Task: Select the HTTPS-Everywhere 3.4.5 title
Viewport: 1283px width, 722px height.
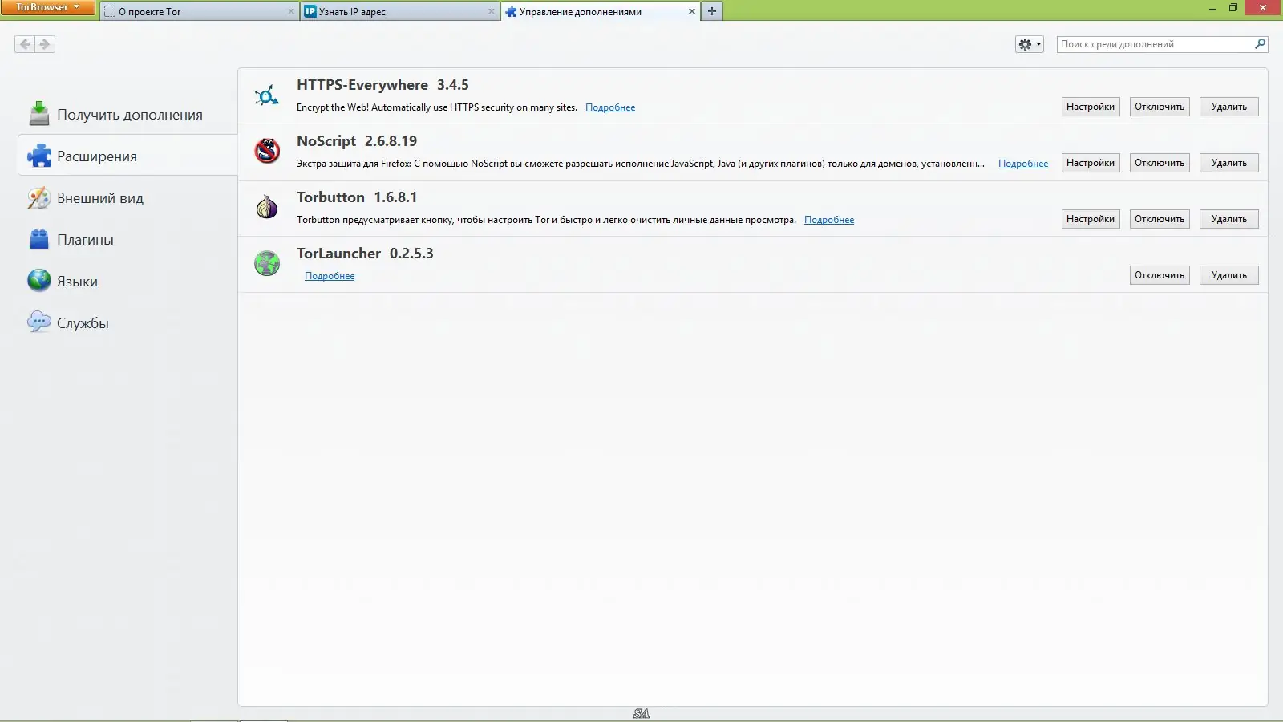Action: (x=382, y=85)
